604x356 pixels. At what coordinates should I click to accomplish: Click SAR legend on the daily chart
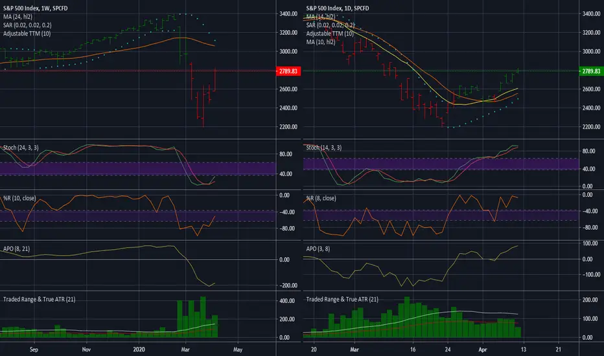tap(331, 25)
